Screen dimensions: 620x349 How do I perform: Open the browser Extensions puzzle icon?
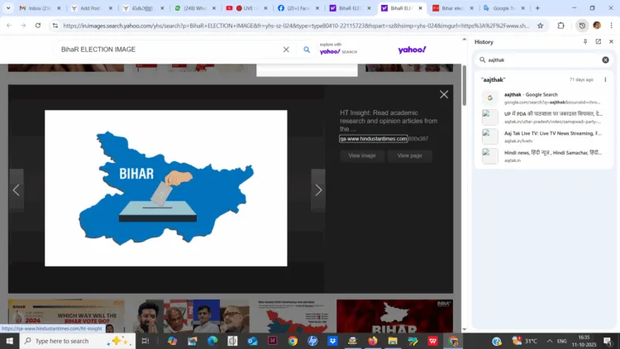[x=561, y=26]
